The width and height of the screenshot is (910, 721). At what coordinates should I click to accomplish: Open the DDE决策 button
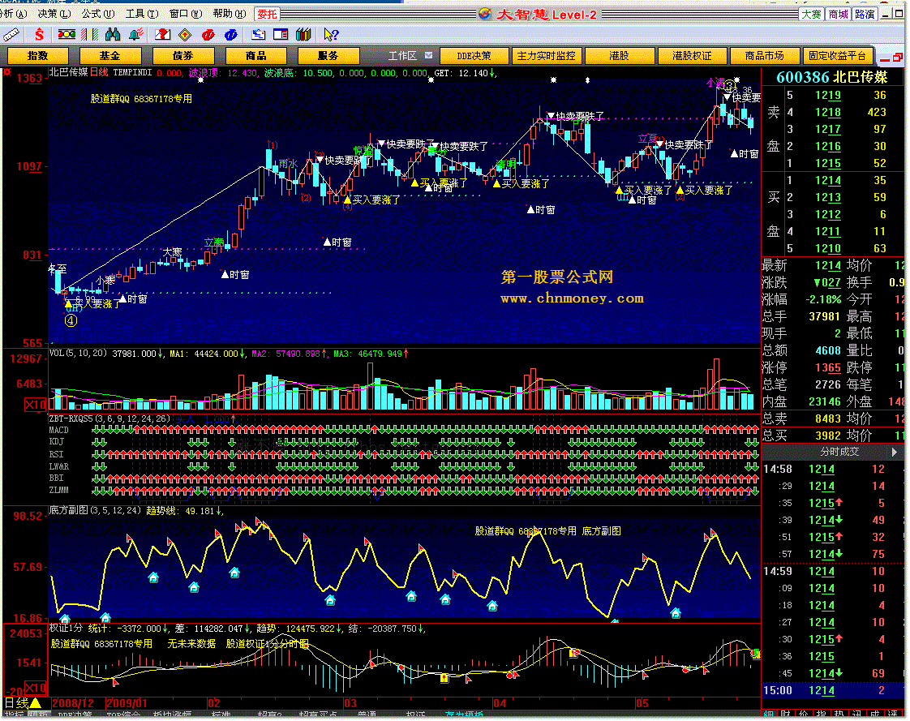click(474, 56)
